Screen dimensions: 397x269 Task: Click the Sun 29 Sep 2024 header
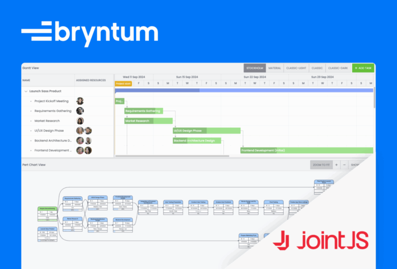point(323,77)
